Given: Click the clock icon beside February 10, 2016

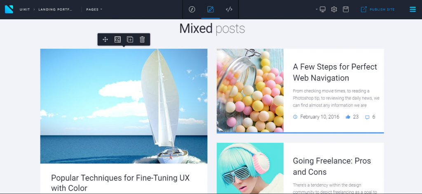Looking at the screenshot, I should click(295, 117).
